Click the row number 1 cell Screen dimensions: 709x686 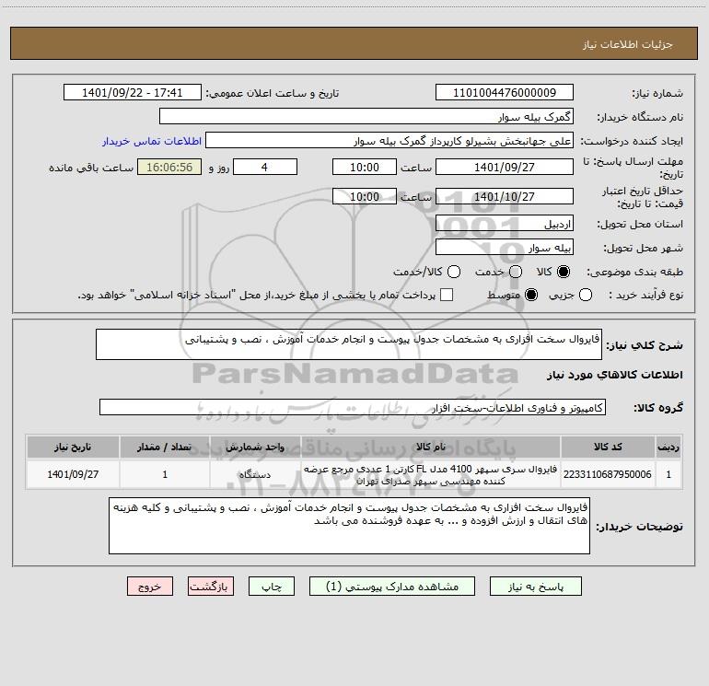[x=668, y=474]
